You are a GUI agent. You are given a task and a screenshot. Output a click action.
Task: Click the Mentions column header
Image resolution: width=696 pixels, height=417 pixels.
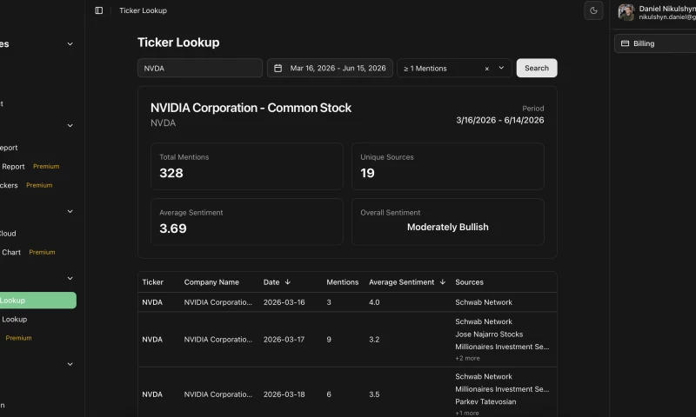(x=342, y=282)
